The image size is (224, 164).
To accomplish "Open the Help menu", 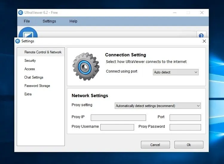I will (x=73, y=21).
